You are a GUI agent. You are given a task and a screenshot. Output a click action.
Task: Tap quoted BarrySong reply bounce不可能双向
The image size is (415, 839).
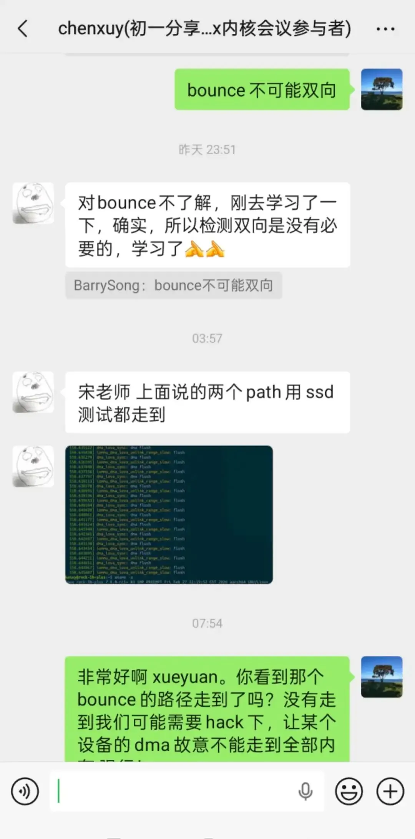click(x=174, y=285)
